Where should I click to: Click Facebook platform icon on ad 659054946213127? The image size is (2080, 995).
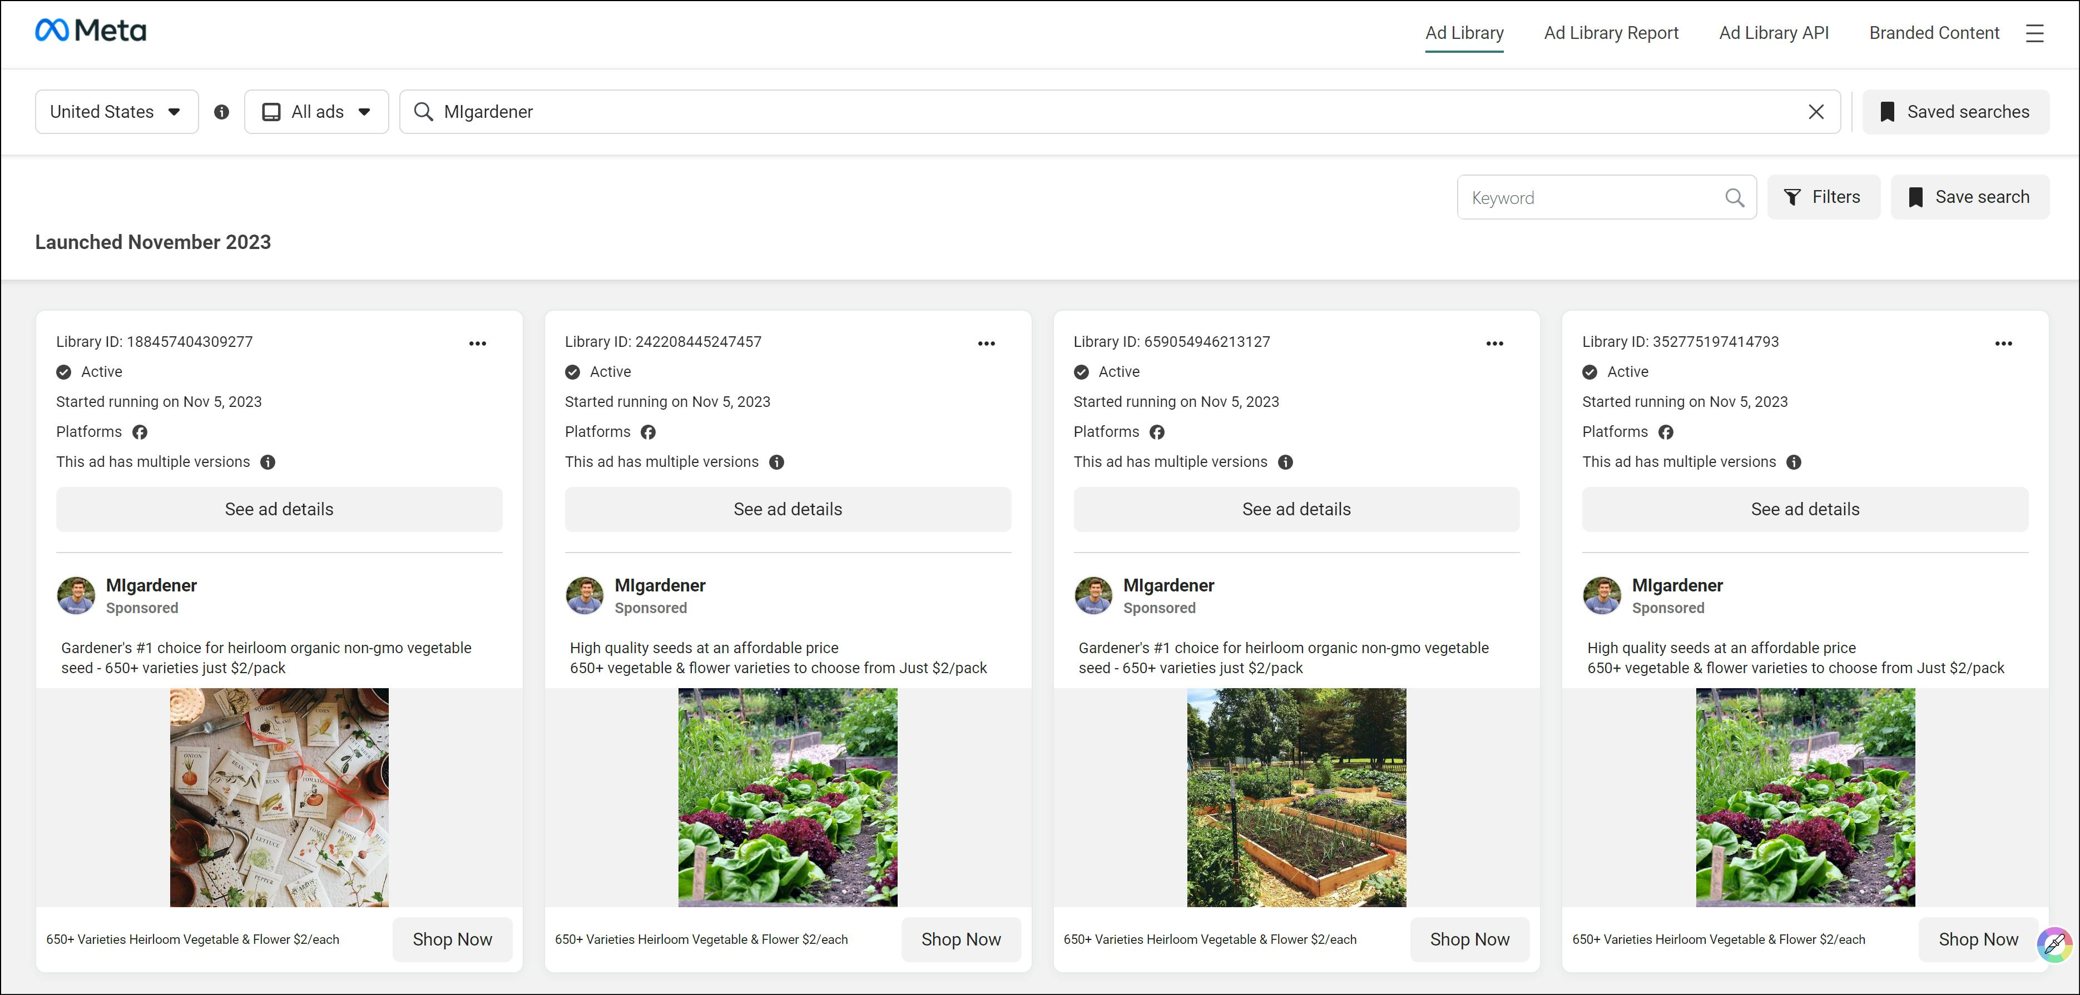pyautogui.click(x=1157, y=432)
